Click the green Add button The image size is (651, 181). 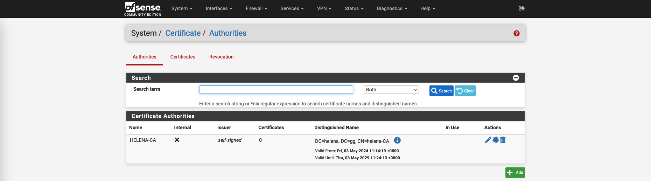point(515,173)
